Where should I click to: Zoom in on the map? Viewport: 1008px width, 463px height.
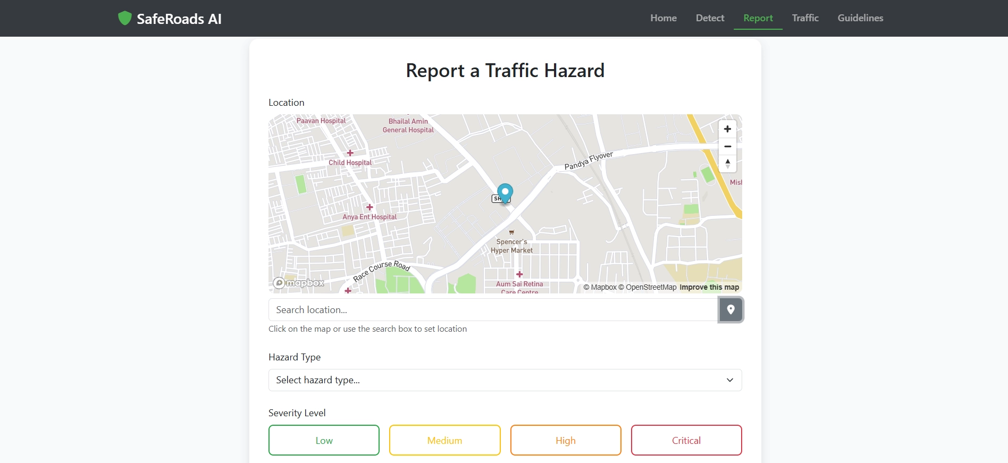coord(727,129)
